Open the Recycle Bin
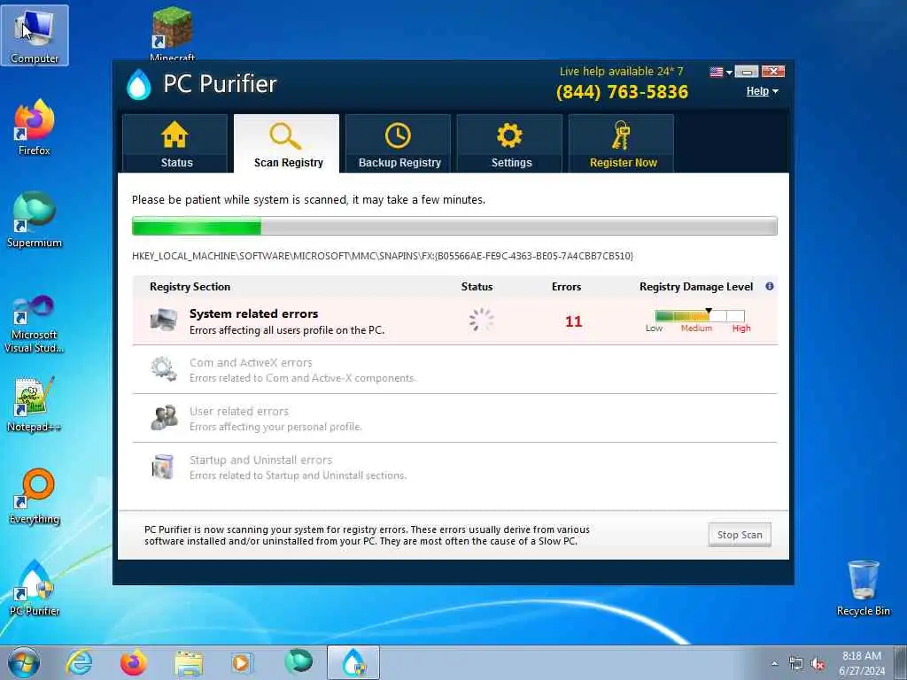Screen dimensions: 907x680 (x=863, y=588)
